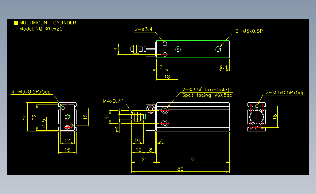Click the 2-ø3.4 hole annotation
316x194 pixels.
[144, 29]
